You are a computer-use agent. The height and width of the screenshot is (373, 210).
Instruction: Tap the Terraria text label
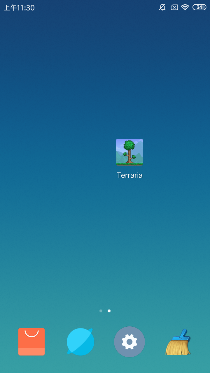[x=129, y=175]
